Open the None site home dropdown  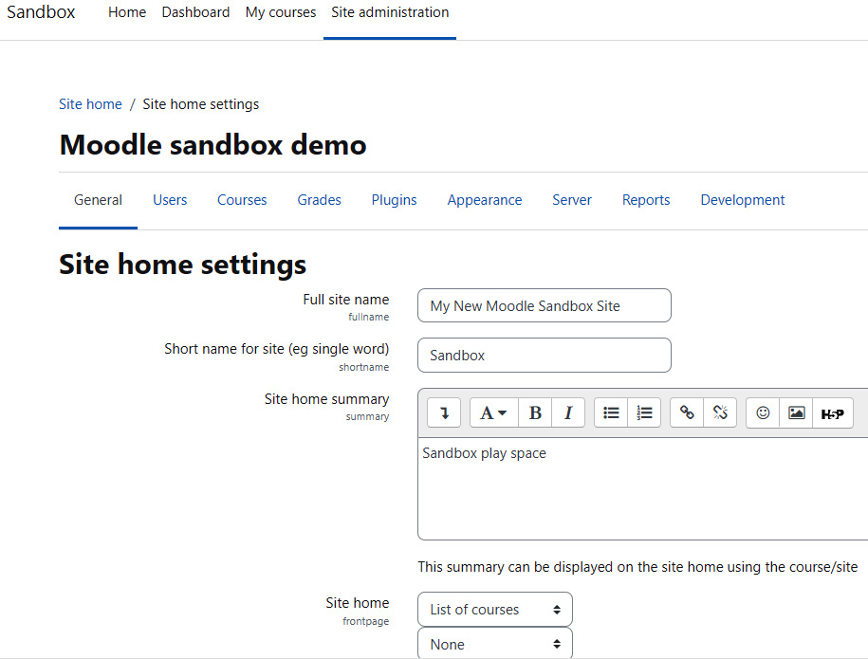(x=495, y=644)
